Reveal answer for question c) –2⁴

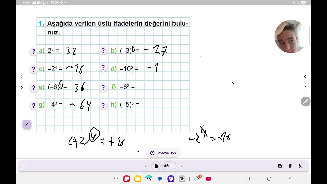click(x=33, y=69)
